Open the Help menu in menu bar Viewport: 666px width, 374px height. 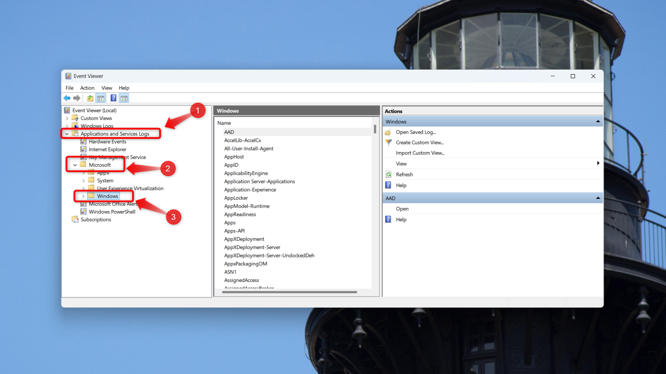(124, 88)
